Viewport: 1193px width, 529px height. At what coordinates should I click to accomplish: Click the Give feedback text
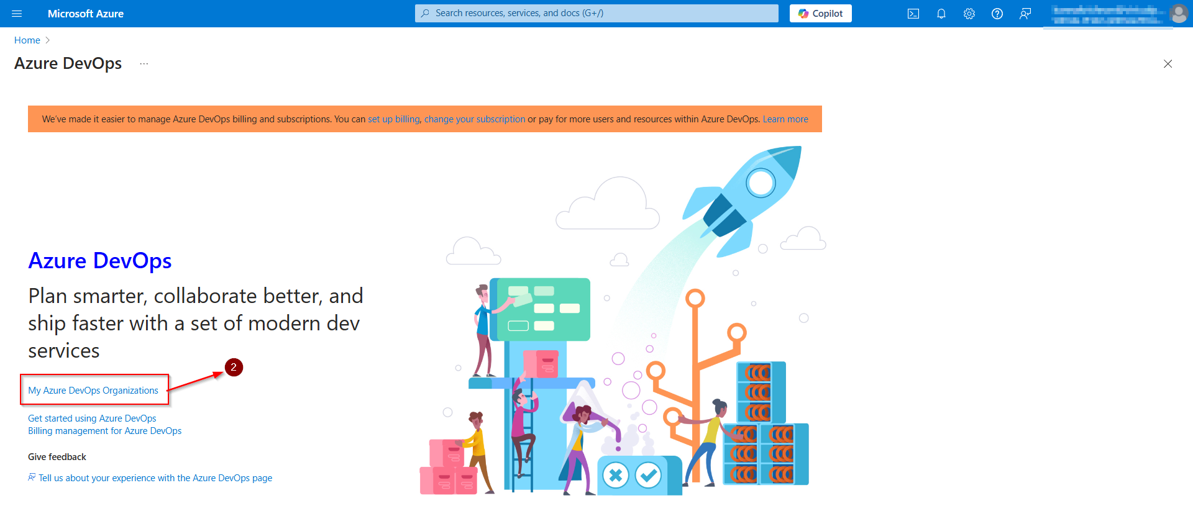coord(57,457)
